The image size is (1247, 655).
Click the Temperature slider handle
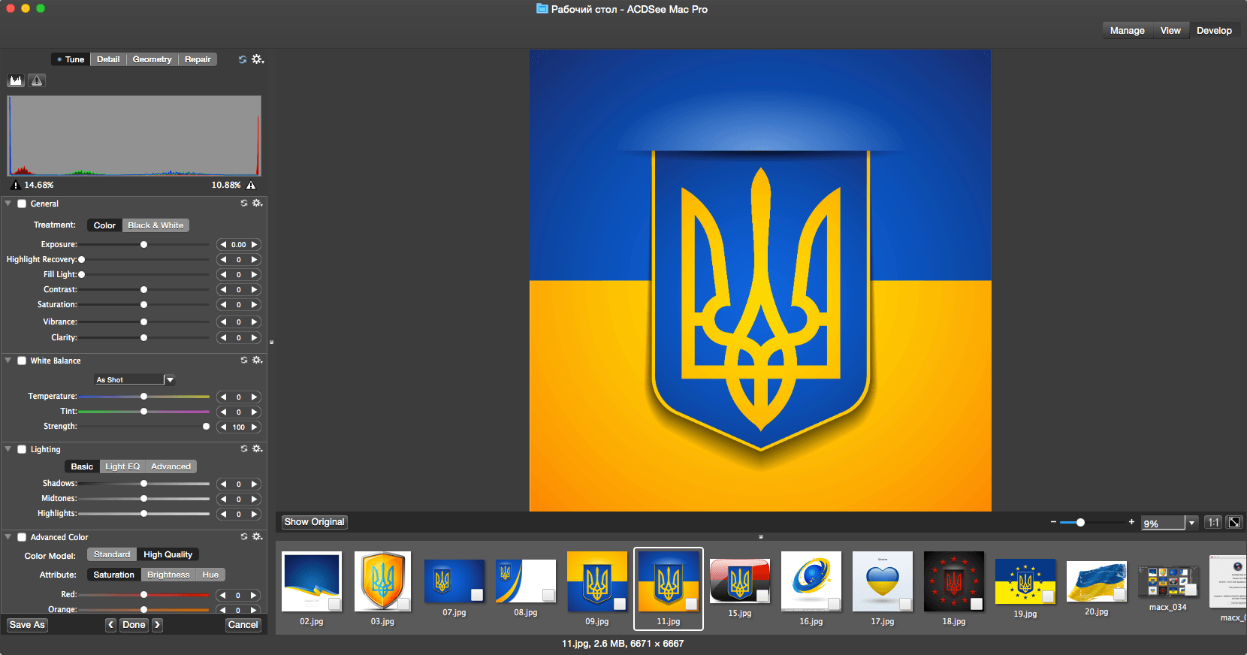pos(143,397)
